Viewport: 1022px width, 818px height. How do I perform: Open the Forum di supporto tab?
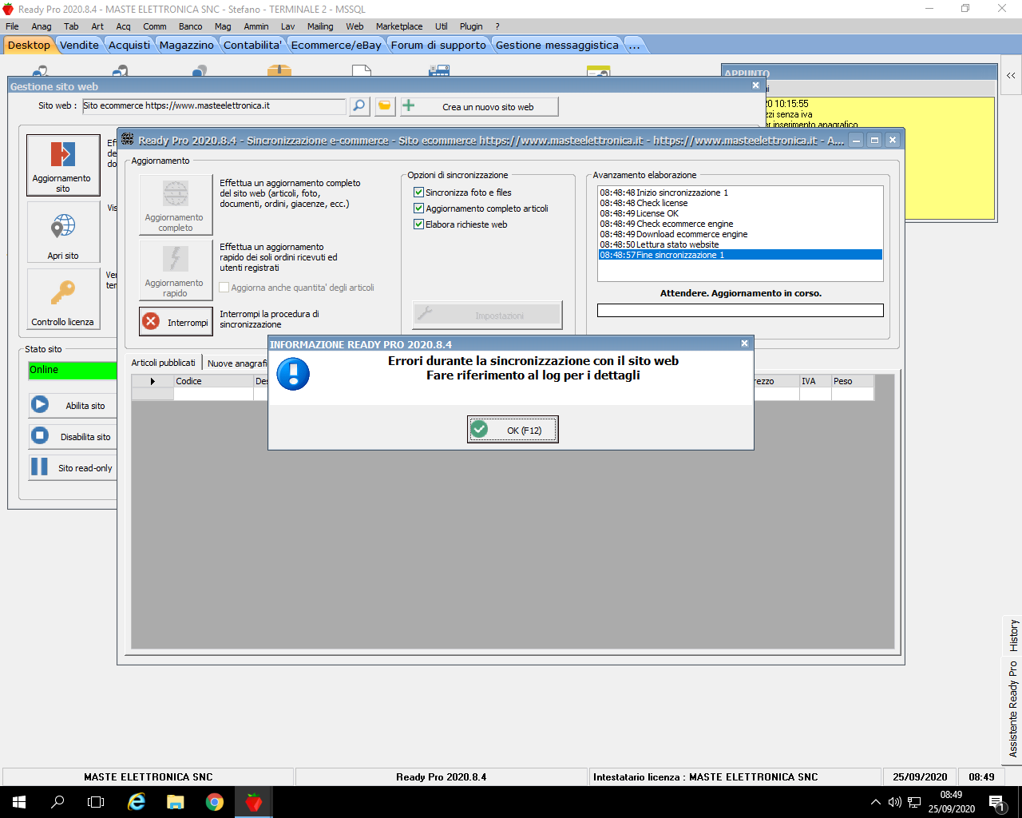pyautogui.click(x=438, y=45)
